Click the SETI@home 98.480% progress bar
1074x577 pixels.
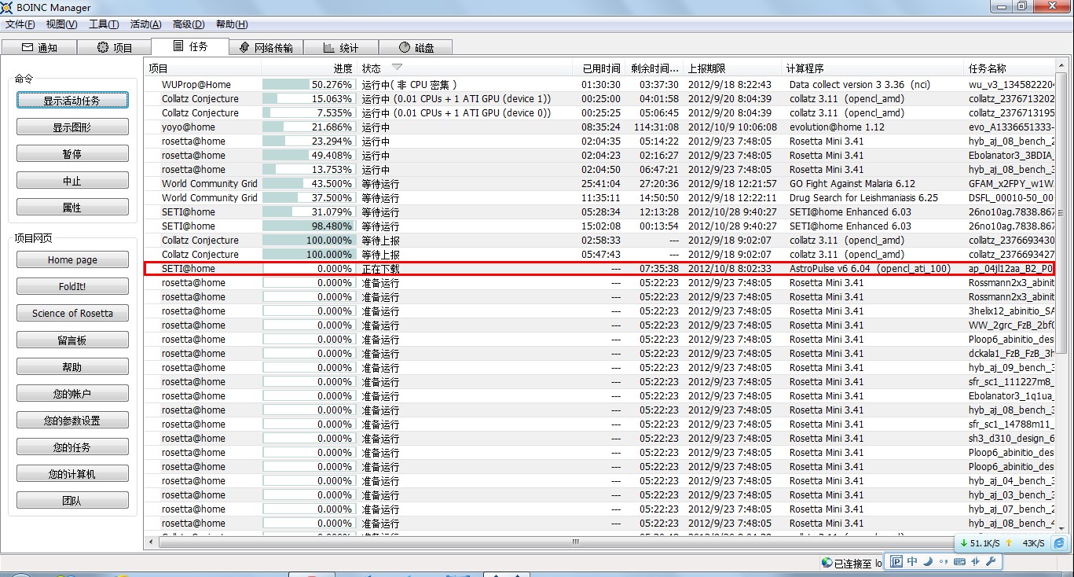(308, 226)
